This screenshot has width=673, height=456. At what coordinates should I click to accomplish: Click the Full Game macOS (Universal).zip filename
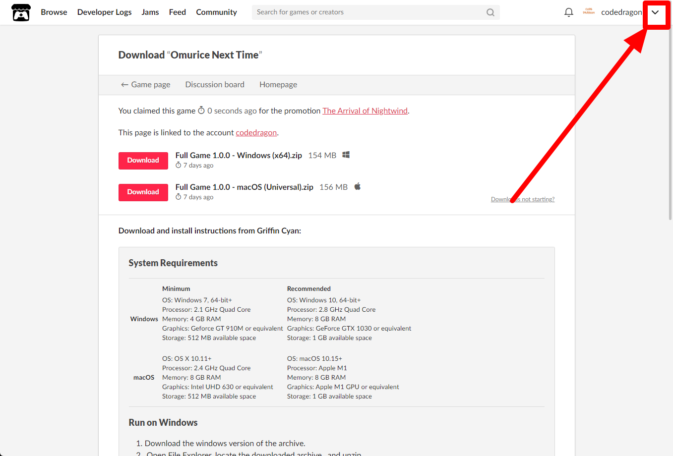(x=245, y=187)
